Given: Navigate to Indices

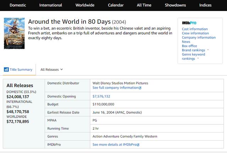Looking at the screenshot, I should (205, 5).
